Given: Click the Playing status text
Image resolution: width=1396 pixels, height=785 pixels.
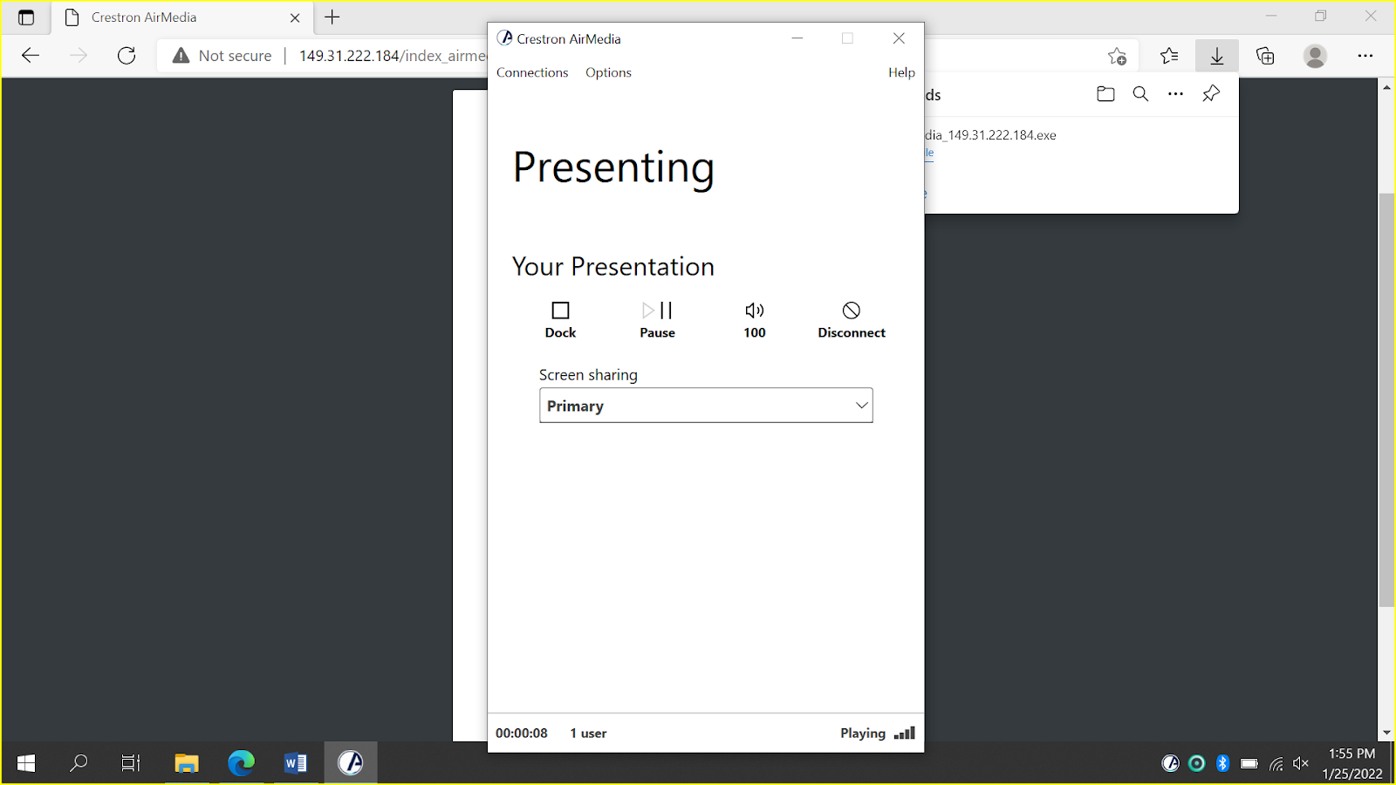Looking at the screenshot, I should point(863,734).
